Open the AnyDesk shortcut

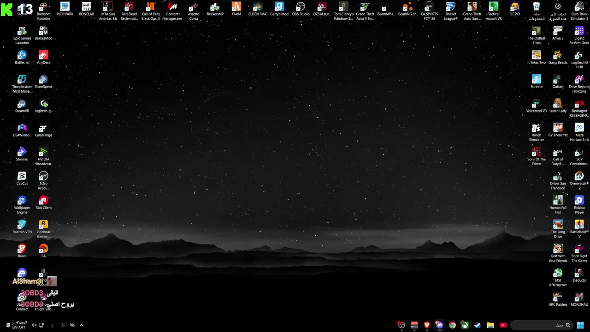[43, 57]
